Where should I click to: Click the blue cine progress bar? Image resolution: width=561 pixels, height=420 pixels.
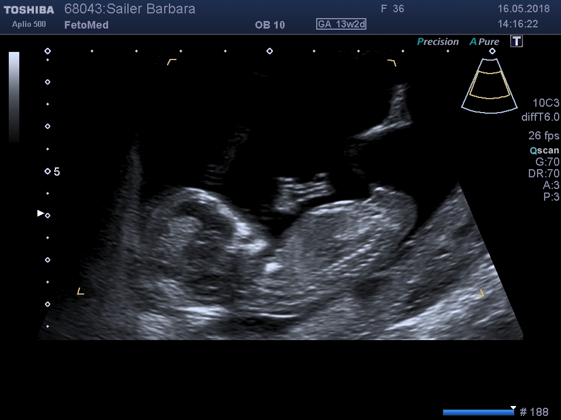(x=478, y=412)
